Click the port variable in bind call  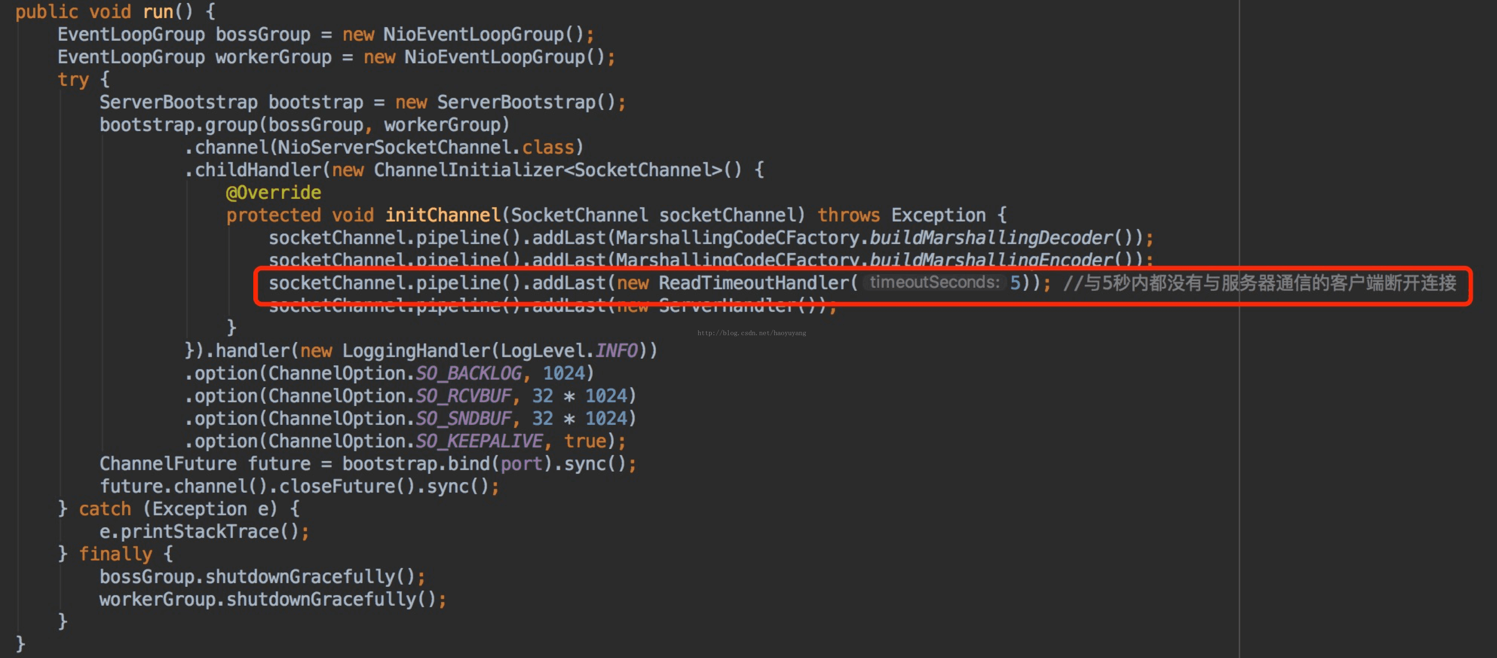point(521,463)
